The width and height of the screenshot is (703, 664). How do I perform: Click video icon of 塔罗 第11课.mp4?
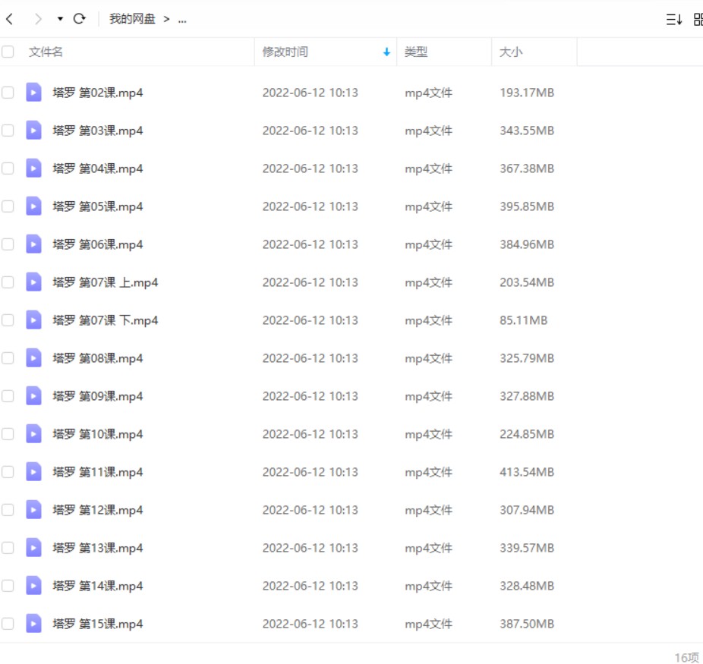[33, 472]
